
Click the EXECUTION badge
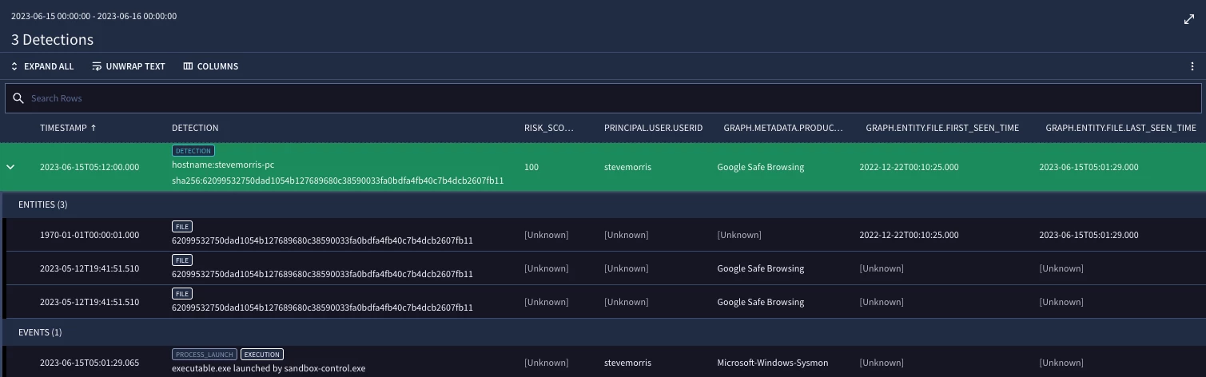[261, 354]
